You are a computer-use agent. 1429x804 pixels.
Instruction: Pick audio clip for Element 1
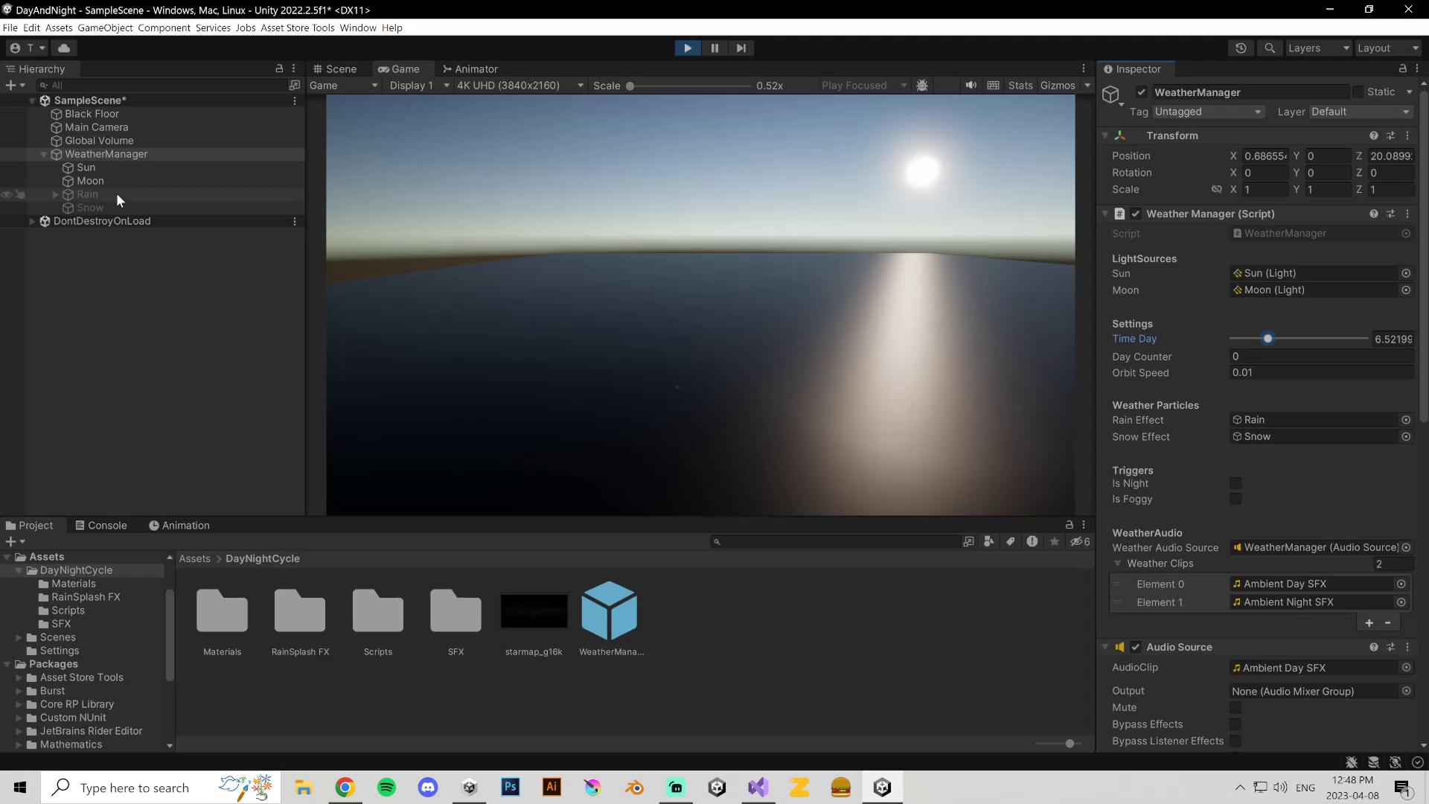pos(1401,602)
